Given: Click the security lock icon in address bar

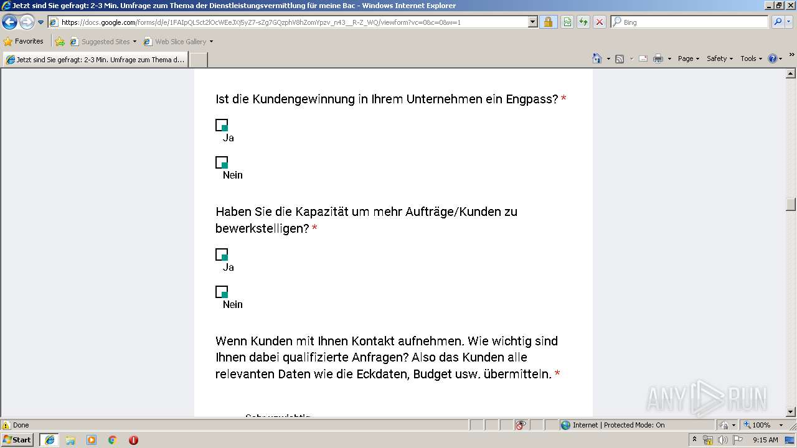Looking at the screenshot, I should pos(548,22).
